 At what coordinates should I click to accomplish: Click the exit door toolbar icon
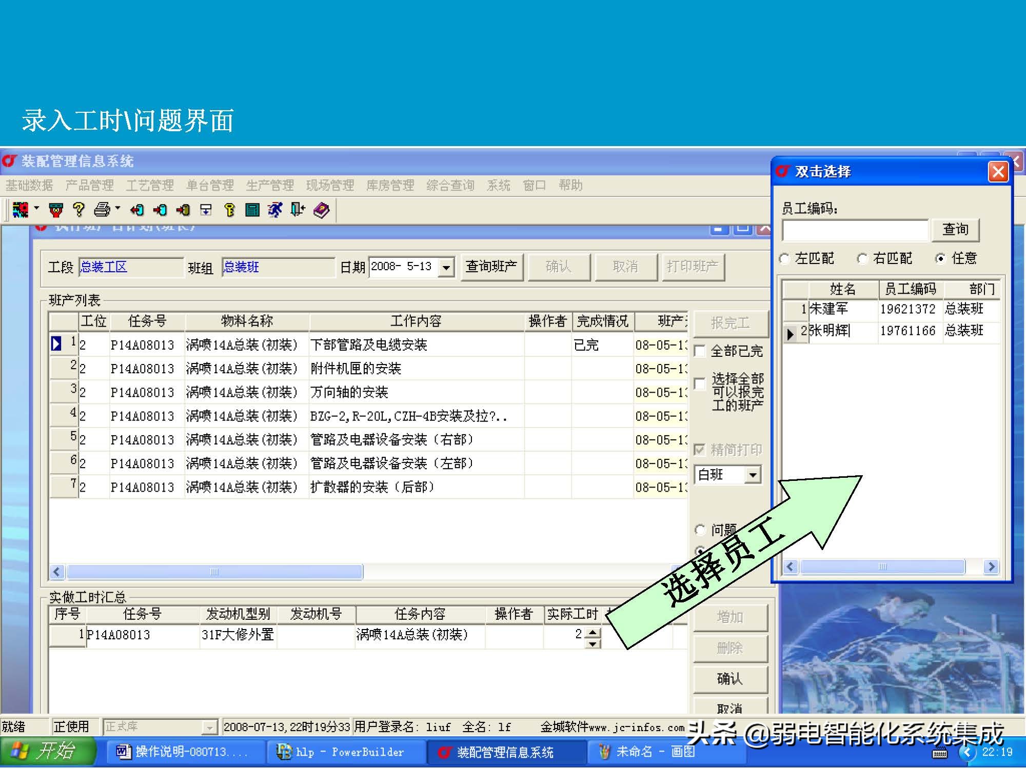(298, 209)
